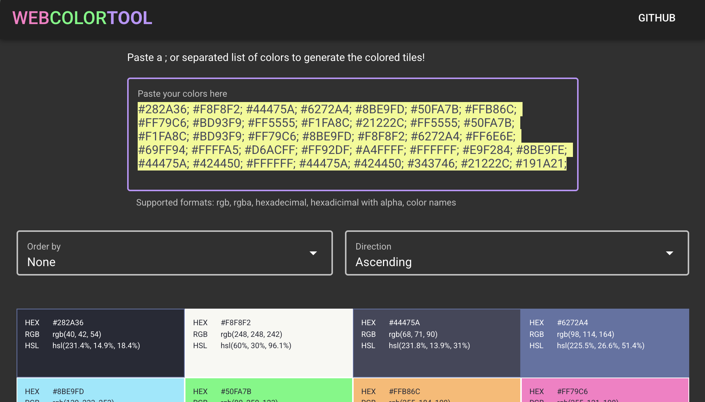Open the Order by dropdown
The height and width of the screenshot is (402, 705).
point(174,253)
